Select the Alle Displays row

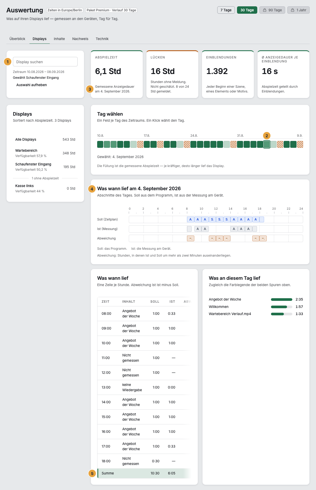pyautogui.click(x=45, y=139)
